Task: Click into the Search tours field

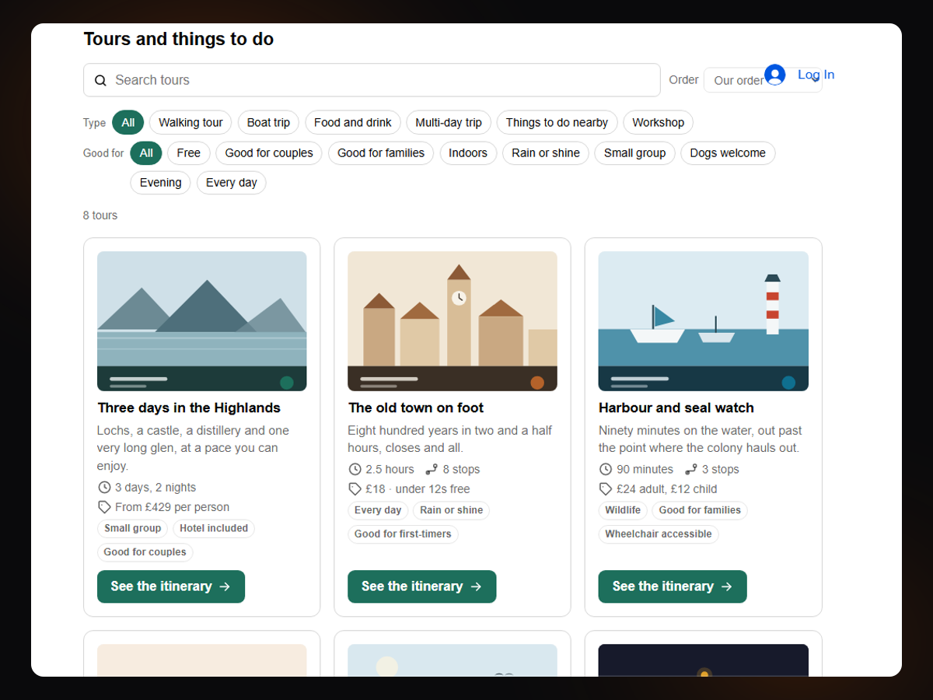Action: [372, 80]
